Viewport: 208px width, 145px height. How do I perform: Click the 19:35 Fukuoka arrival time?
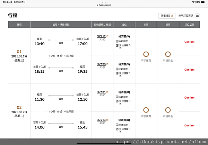point(83,72)
